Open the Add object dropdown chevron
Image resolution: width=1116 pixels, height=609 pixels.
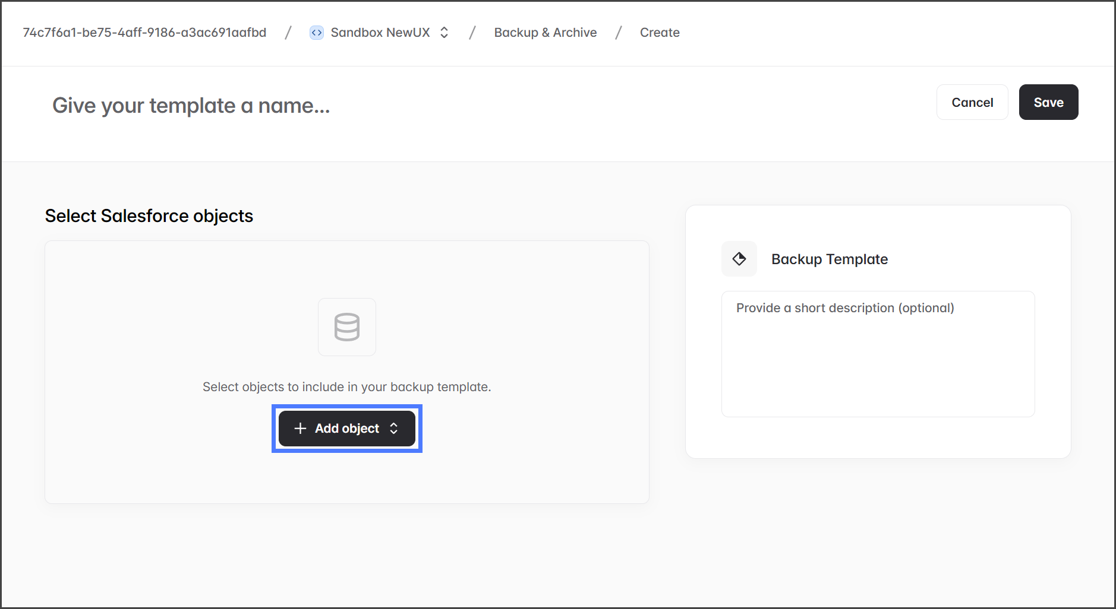click(394, 429)
